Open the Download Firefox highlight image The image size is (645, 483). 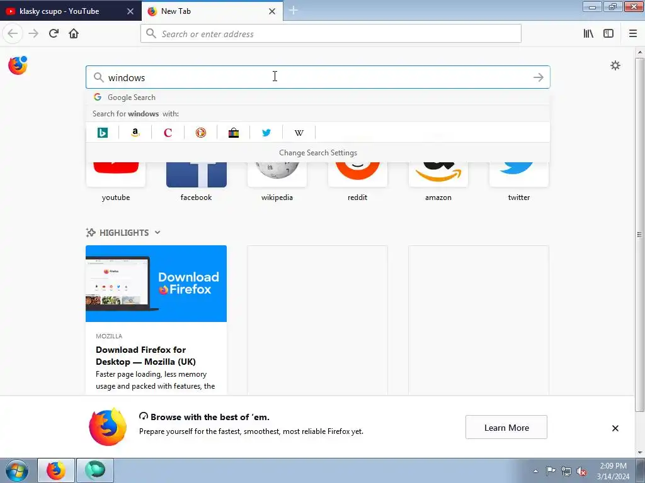pyautogui.click(x=156, y=284)
